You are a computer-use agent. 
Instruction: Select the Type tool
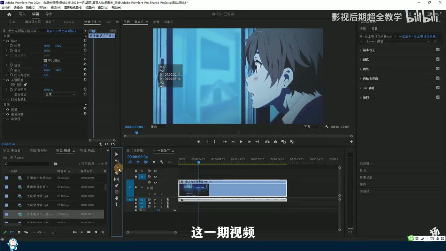pyautogui.click(x=116, y=204)
